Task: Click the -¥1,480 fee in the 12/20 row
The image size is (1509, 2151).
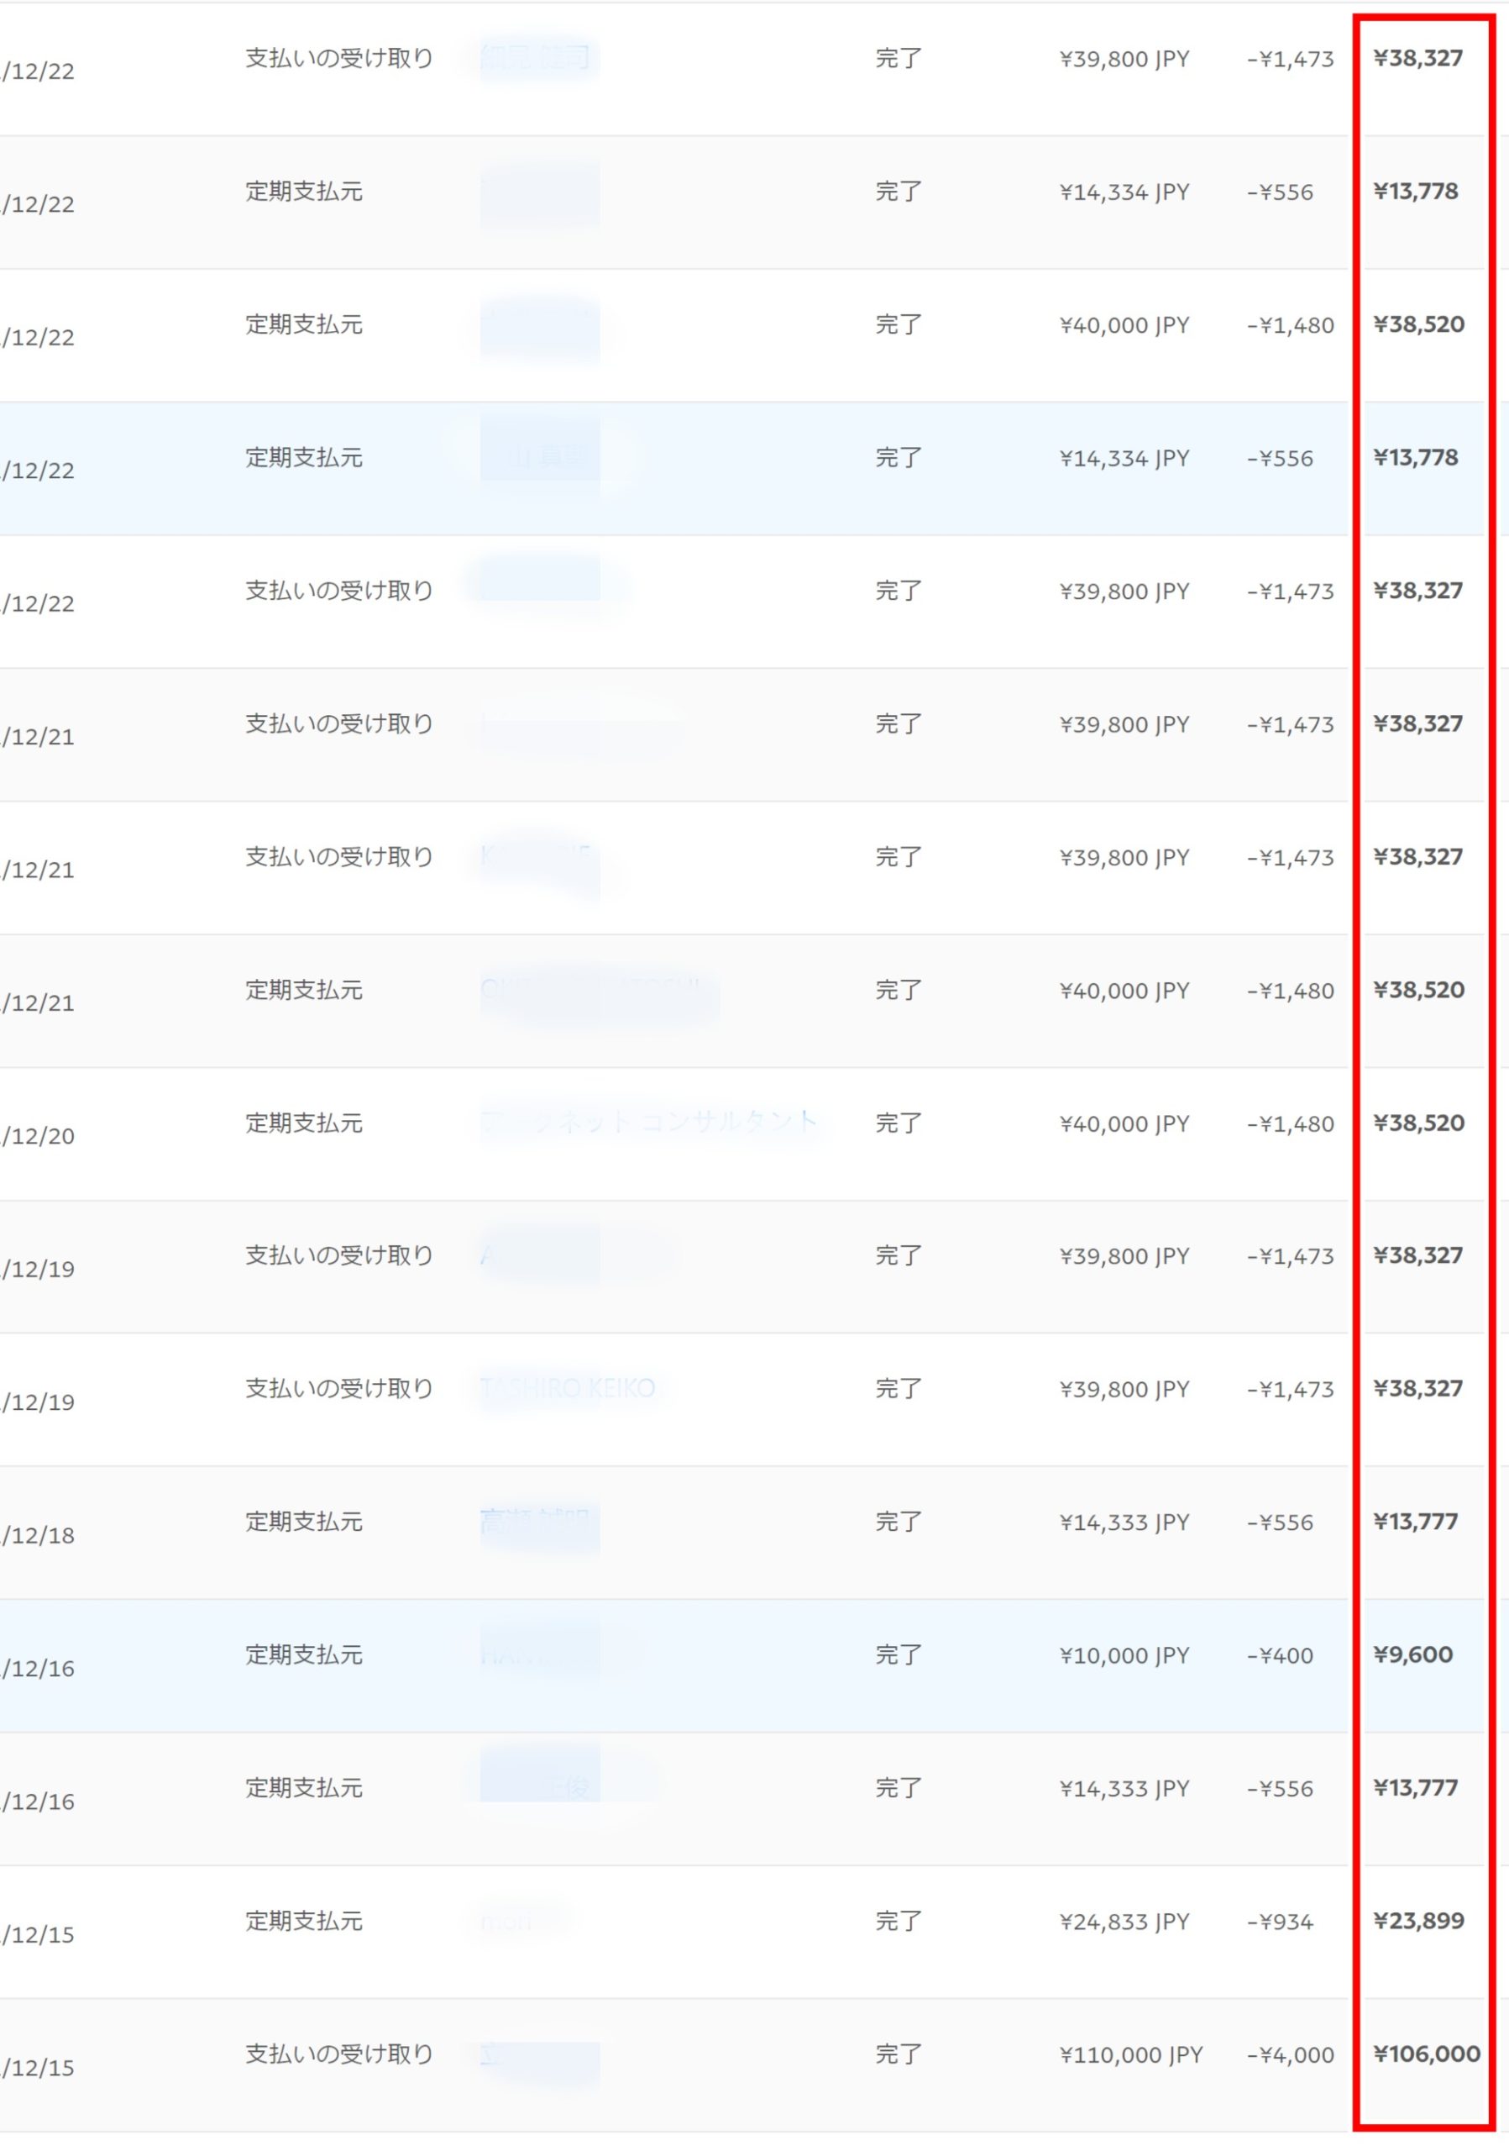Action: [x=1290, y=1123]
